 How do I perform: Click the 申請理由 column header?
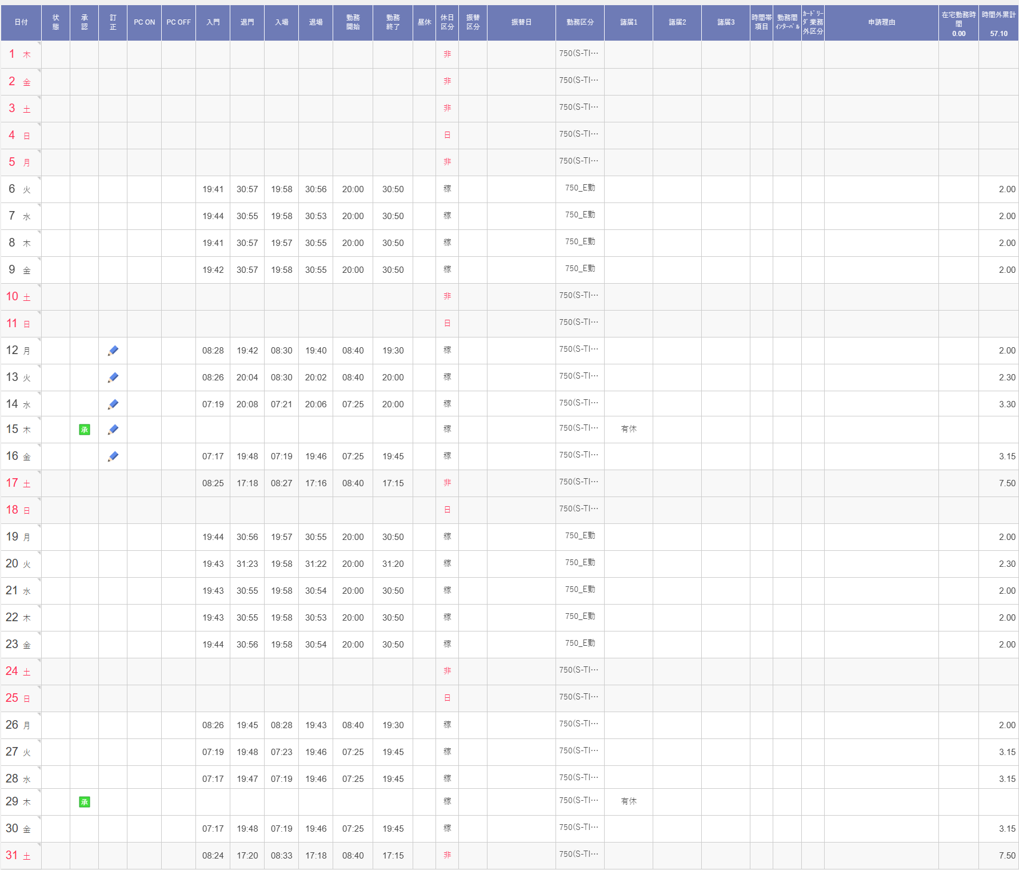point(881,22)
